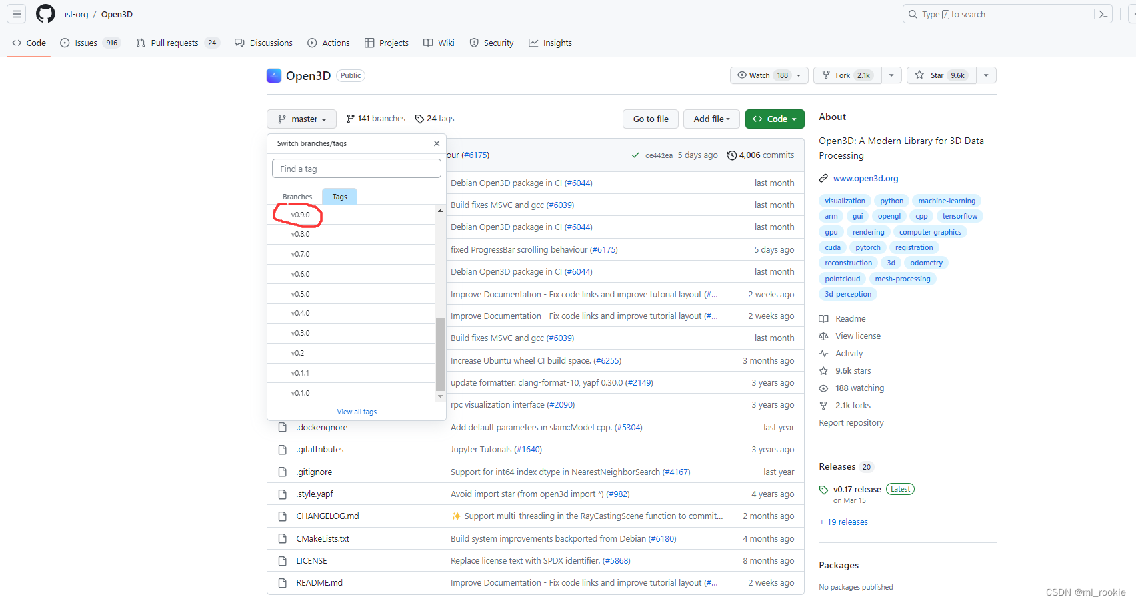
Task: Open the Insights tab
Action: [x=551, y=43]
